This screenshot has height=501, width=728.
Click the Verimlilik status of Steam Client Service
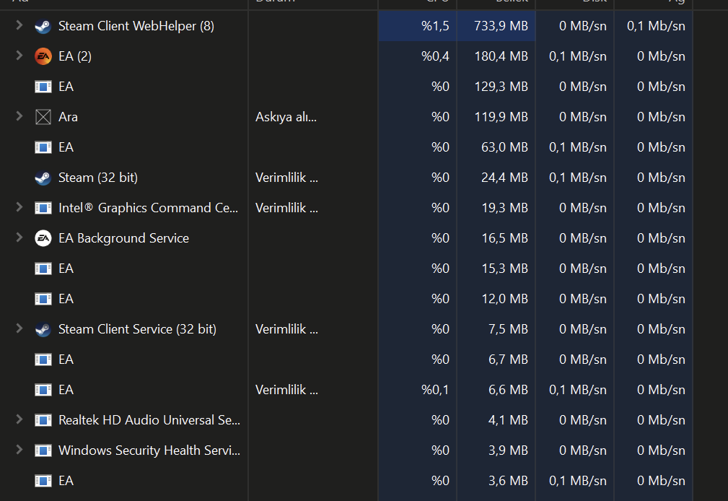click(x=286, y=329)
